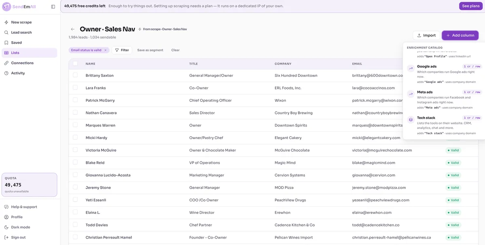Viewport: 485px width, 245px height.
Task: Click the Connections link icon
Action: (x=6, y=63)
